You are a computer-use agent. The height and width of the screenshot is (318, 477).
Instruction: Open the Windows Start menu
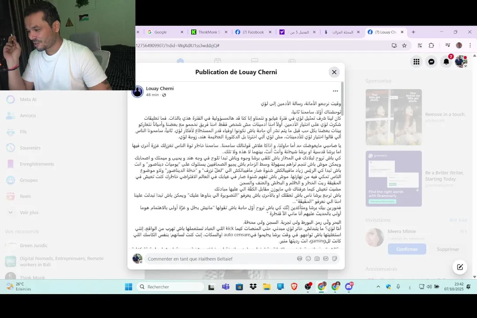(129, 287)
